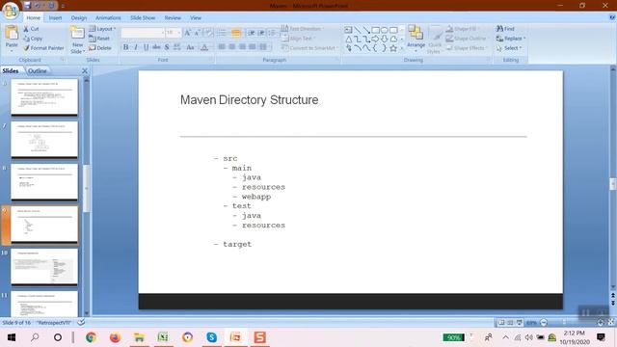Open the Font dialog launcher
This screenshot has width=617, height=347.
point(211,60)
